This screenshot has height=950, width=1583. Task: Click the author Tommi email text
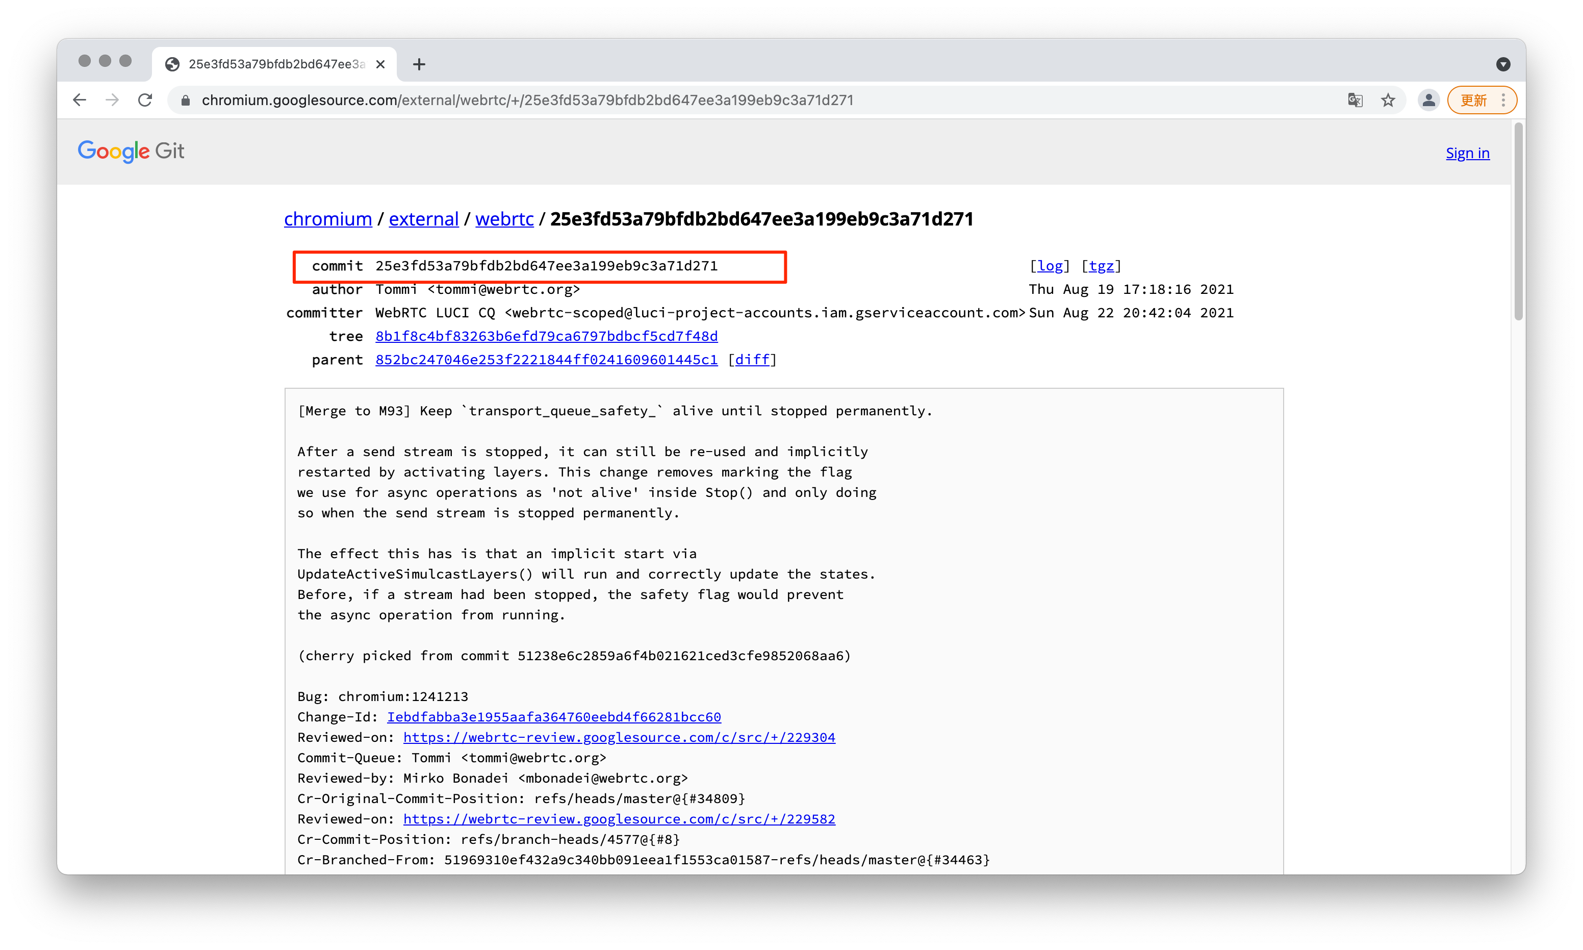pyautogui.click(x=477, y=289)
